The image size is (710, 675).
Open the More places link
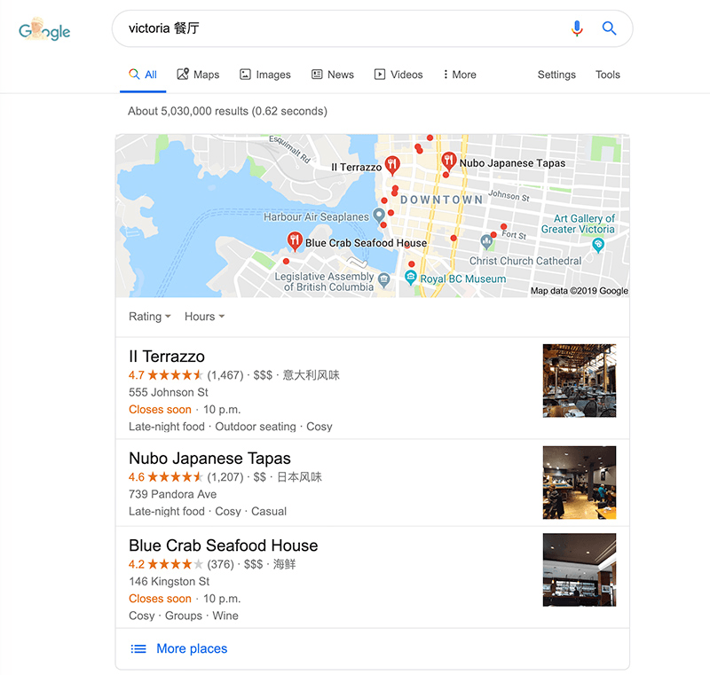pos(192,648)
